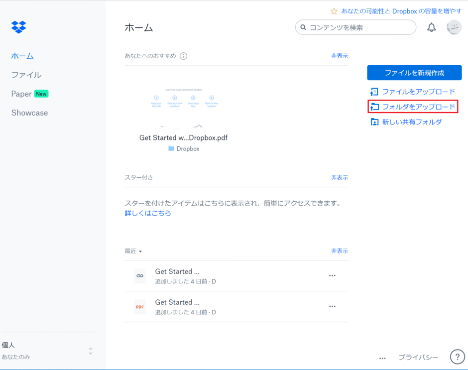This screenshot has height=370, width=468.
Task: Hide the 最近 section
Action: (340, 251)
